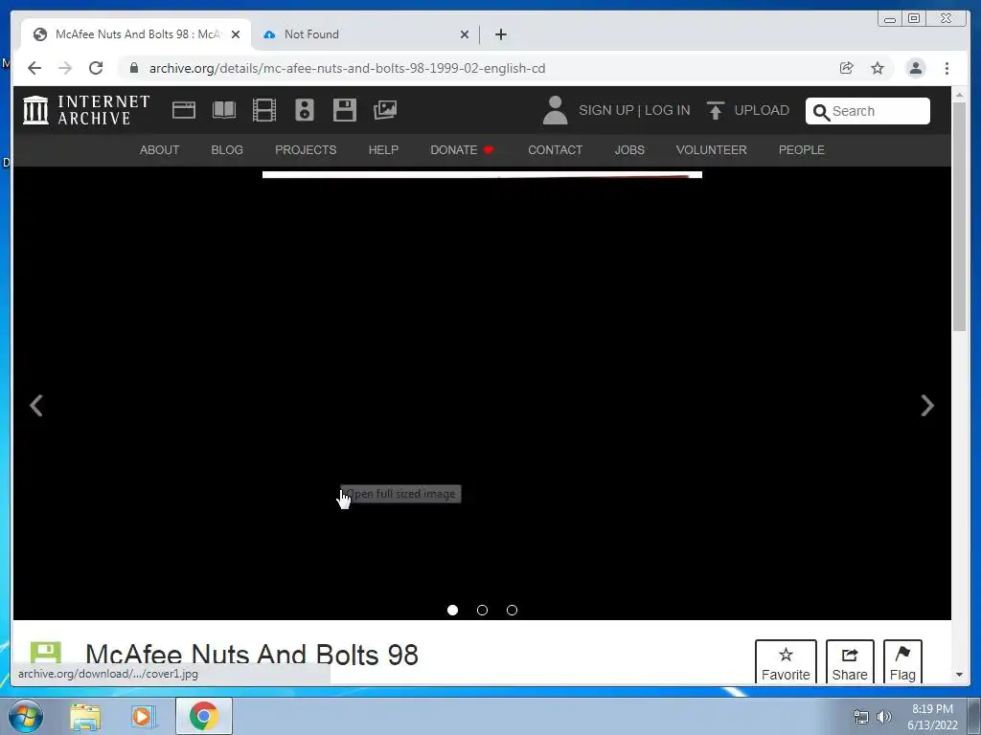
Task: Click the taskbar clock showing 8:19 PM
Action: click(932, 717)
